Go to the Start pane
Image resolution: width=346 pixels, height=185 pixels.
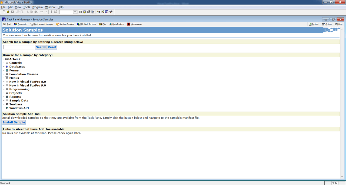[7, 24]
